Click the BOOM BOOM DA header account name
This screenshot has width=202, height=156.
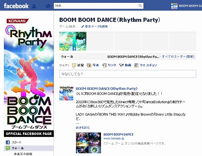pyautogui.click(x=190, y=6)
